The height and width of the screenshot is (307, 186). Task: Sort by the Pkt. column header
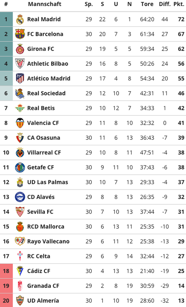click(179, 4)
